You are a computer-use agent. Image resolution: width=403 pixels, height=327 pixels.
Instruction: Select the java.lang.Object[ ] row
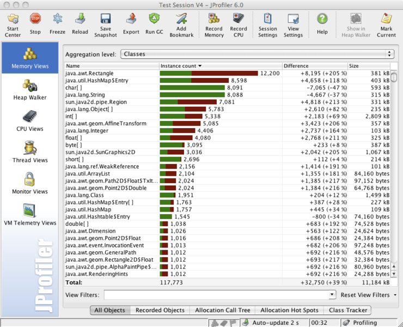pyautogui.click(x=228, y=109)
